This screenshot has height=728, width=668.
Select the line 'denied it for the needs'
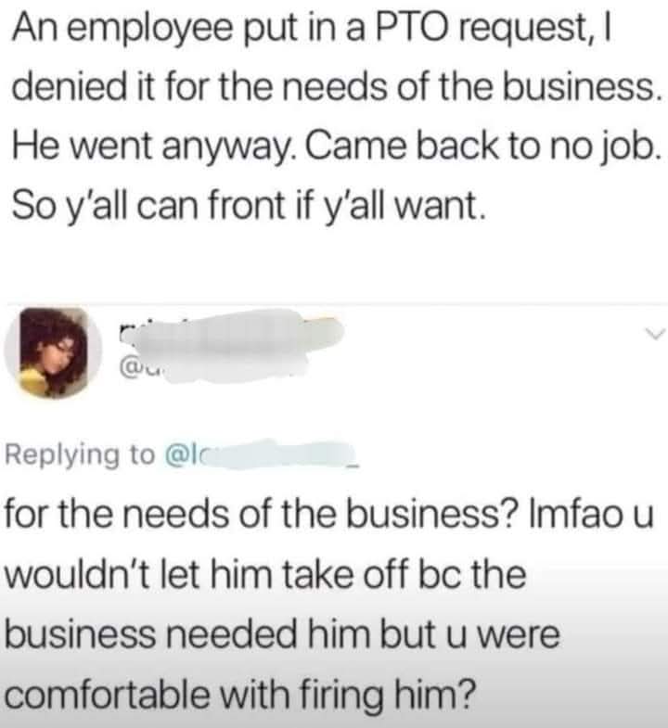point(337,88)
